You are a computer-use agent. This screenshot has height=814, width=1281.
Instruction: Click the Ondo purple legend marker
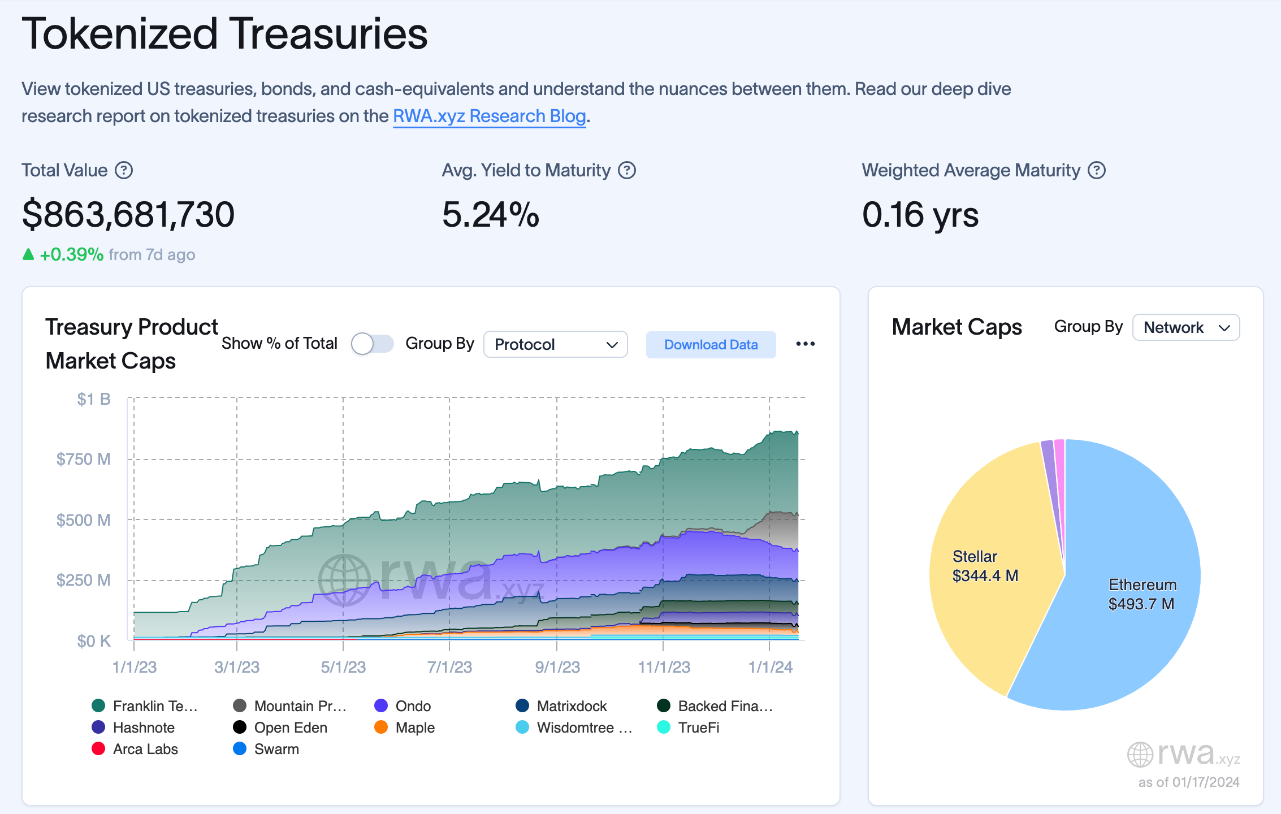[381, 705]
